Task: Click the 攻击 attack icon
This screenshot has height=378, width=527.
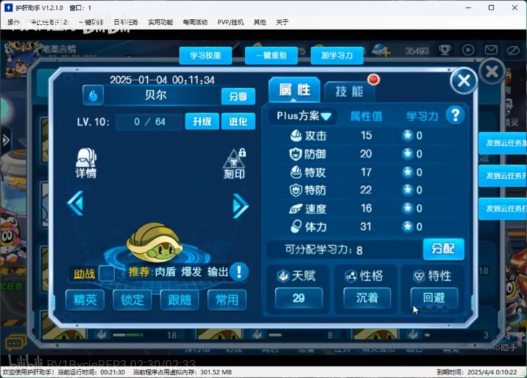Action: point(296,135)
